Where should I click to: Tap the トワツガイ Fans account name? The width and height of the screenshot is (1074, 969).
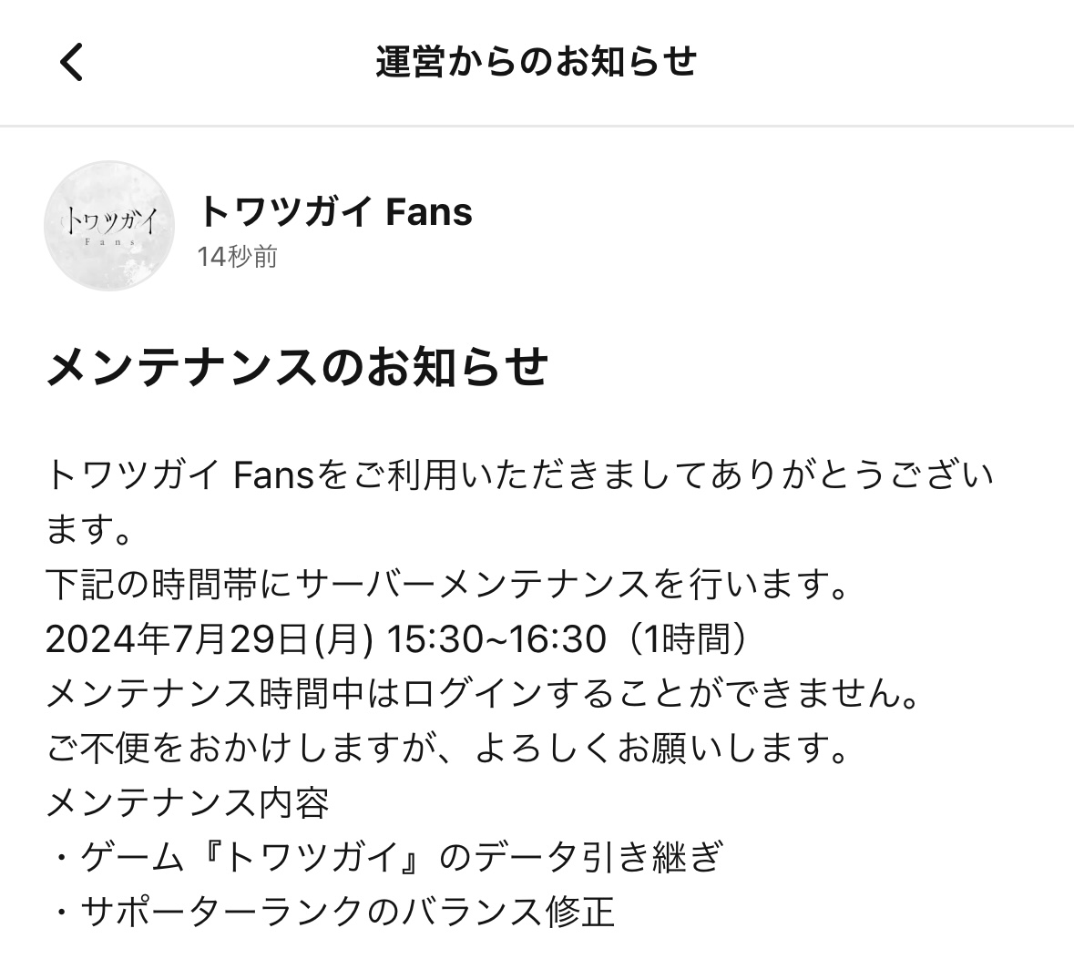pyautogui.click(x=335, y=211)
